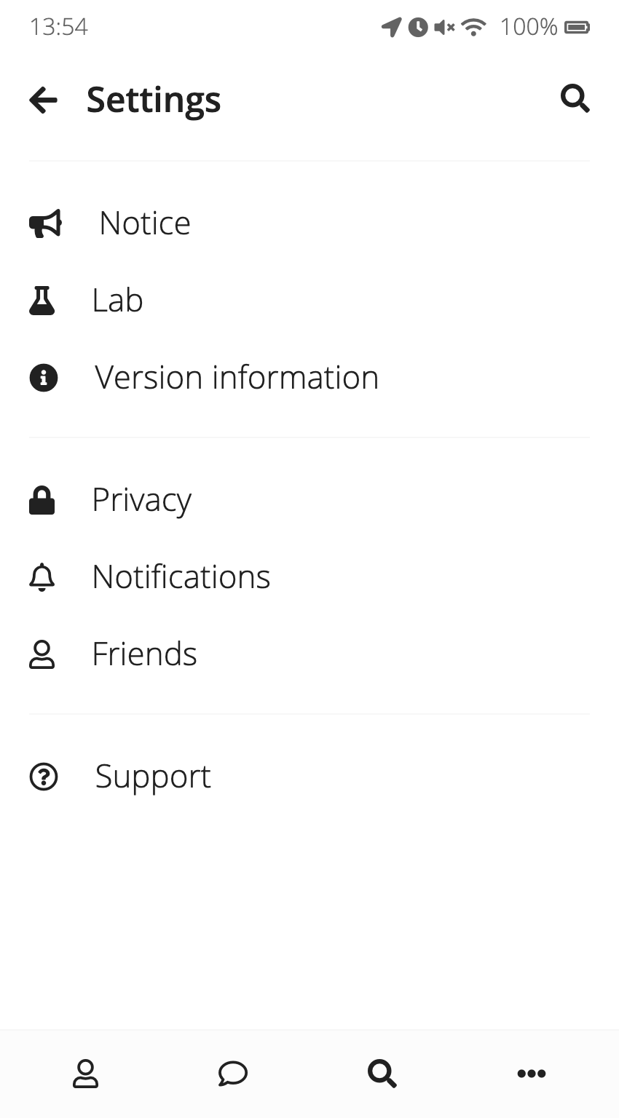Open the more options ellipsis in bottom bar

click(x=531, y=1073)
